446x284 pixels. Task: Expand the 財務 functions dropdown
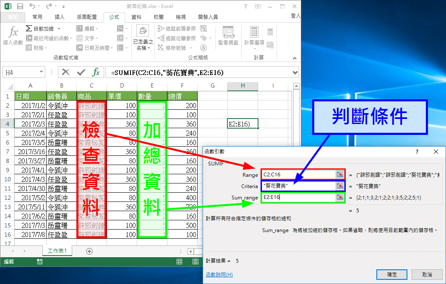click(46, 47)
